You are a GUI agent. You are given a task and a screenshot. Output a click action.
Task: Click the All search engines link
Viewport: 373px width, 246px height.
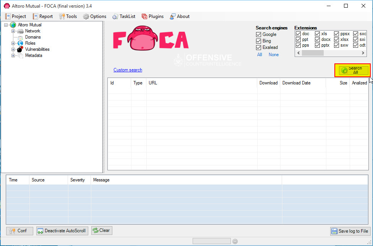point(259,55)
